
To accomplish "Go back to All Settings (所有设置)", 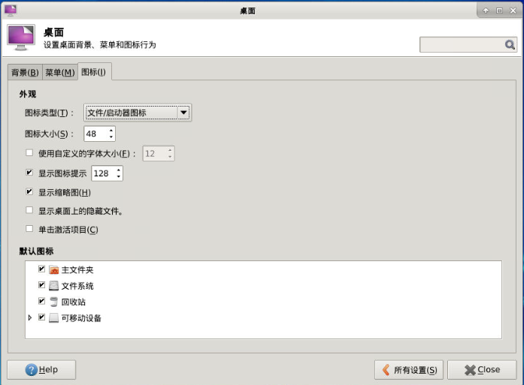I will [409, 370].
